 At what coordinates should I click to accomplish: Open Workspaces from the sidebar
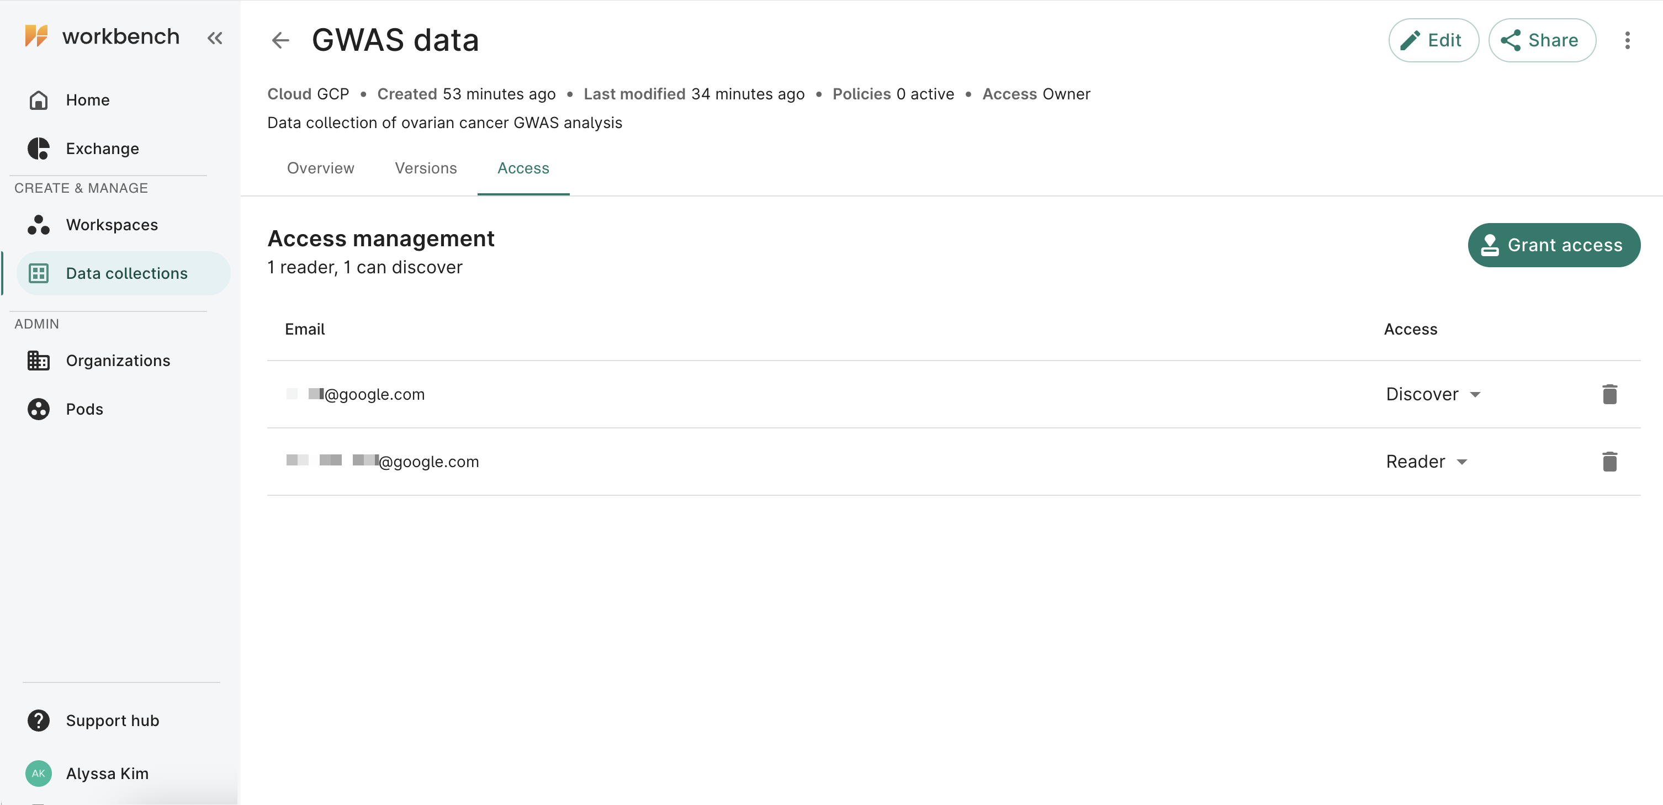[111, 225]
